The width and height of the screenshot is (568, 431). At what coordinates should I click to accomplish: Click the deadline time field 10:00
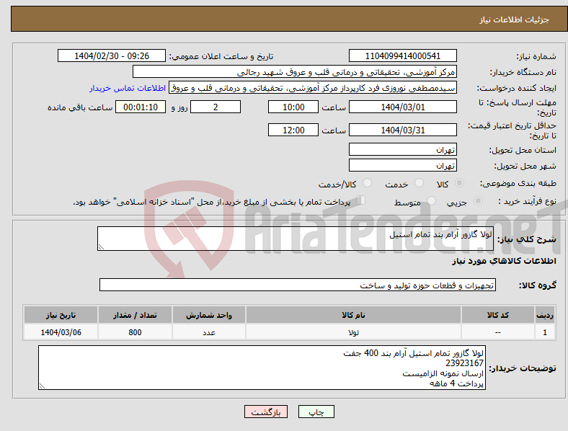[x=293, y=107]
